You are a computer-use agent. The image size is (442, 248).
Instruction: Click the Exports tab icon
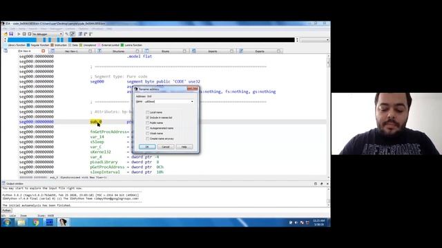pyautogui.click(x=241, y=51)
